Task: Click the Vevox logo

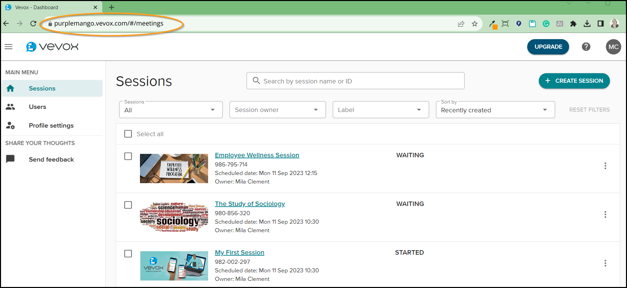Action: point(52,47)
